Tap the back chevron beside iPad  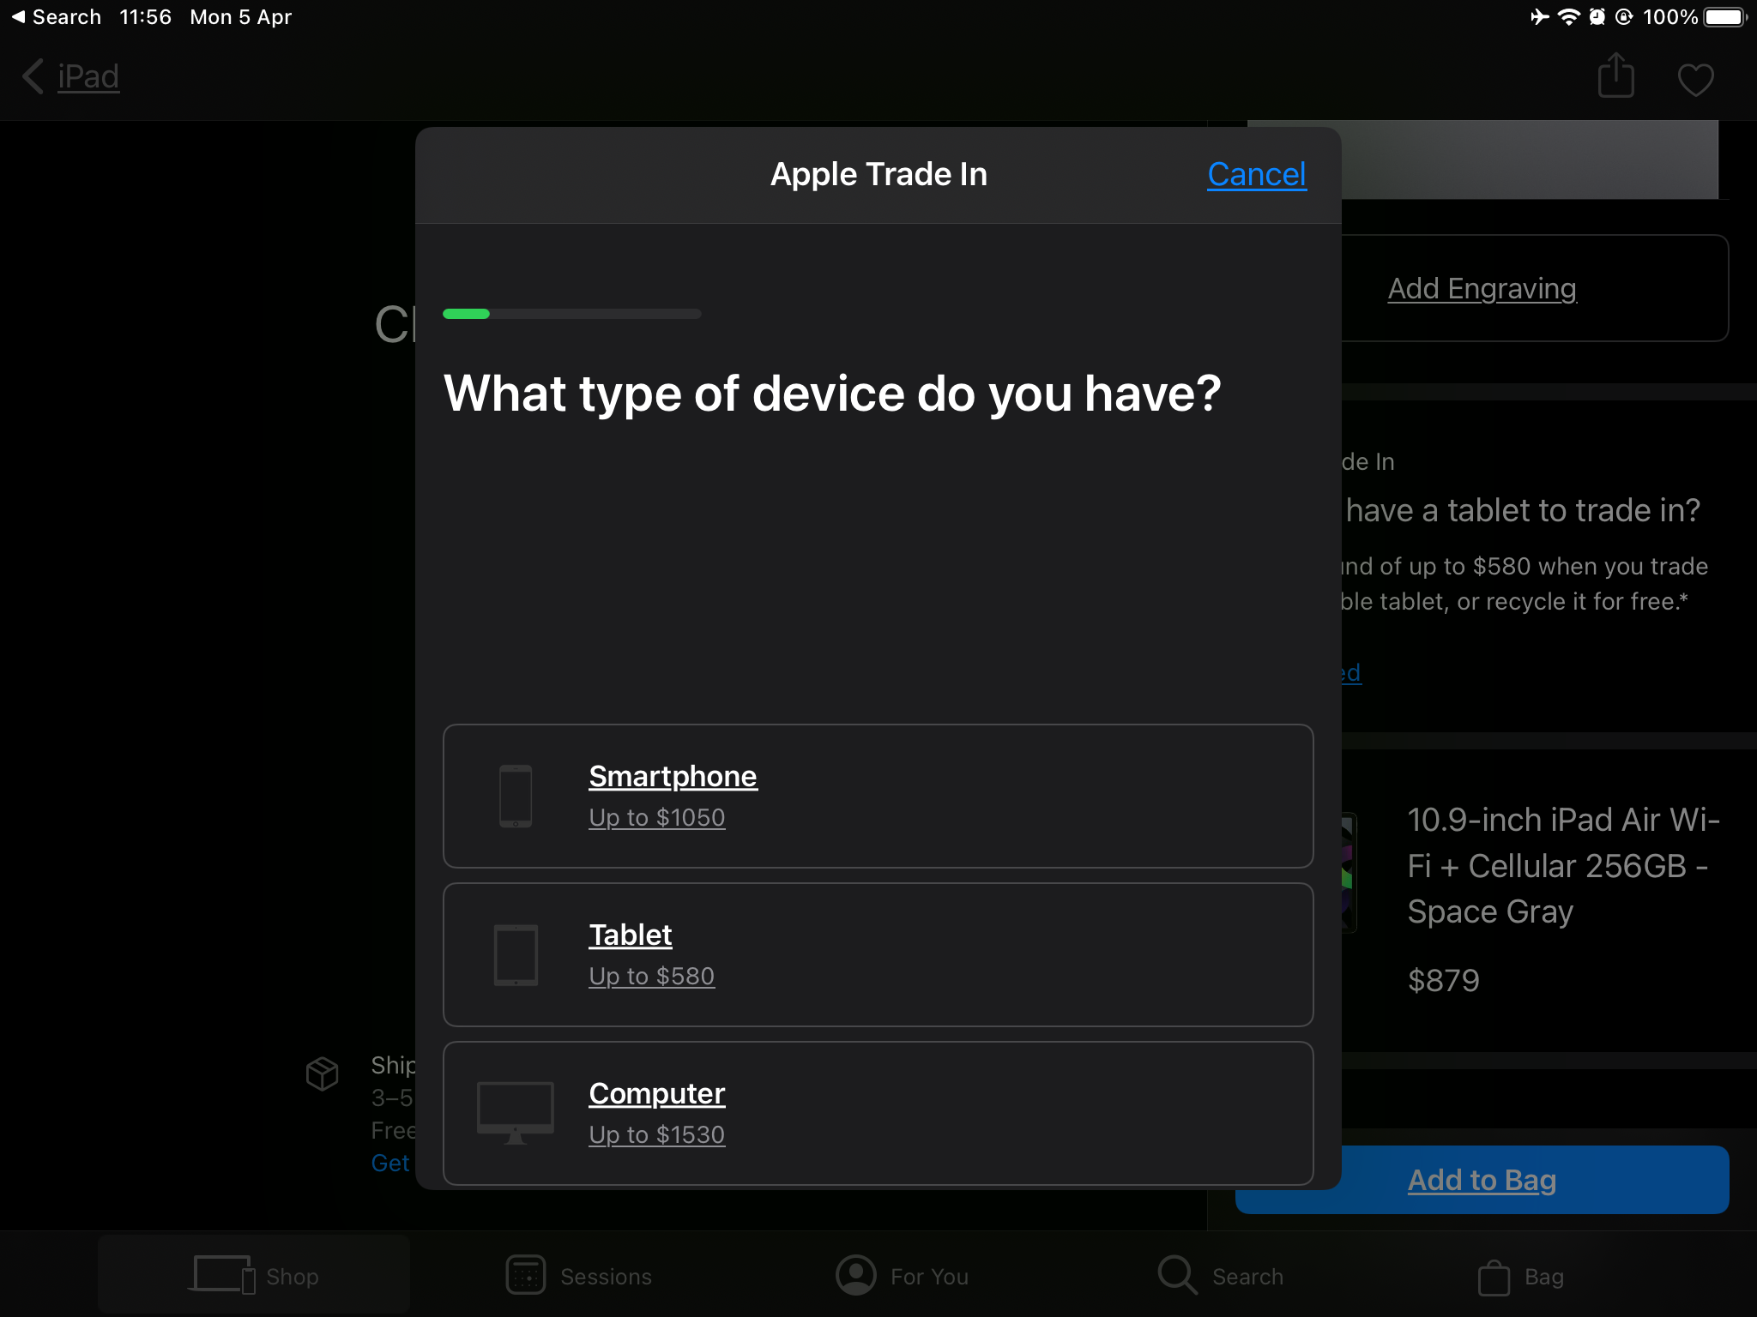[x=33, y=76]
